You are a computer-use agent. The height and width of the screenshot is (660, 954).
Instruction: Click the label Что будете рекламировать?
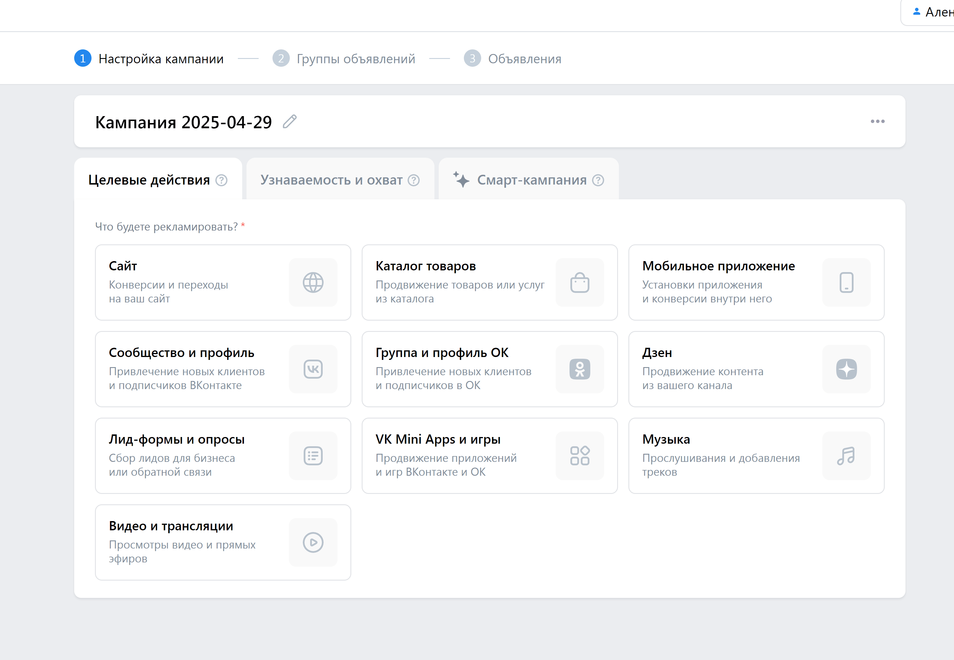167,227
